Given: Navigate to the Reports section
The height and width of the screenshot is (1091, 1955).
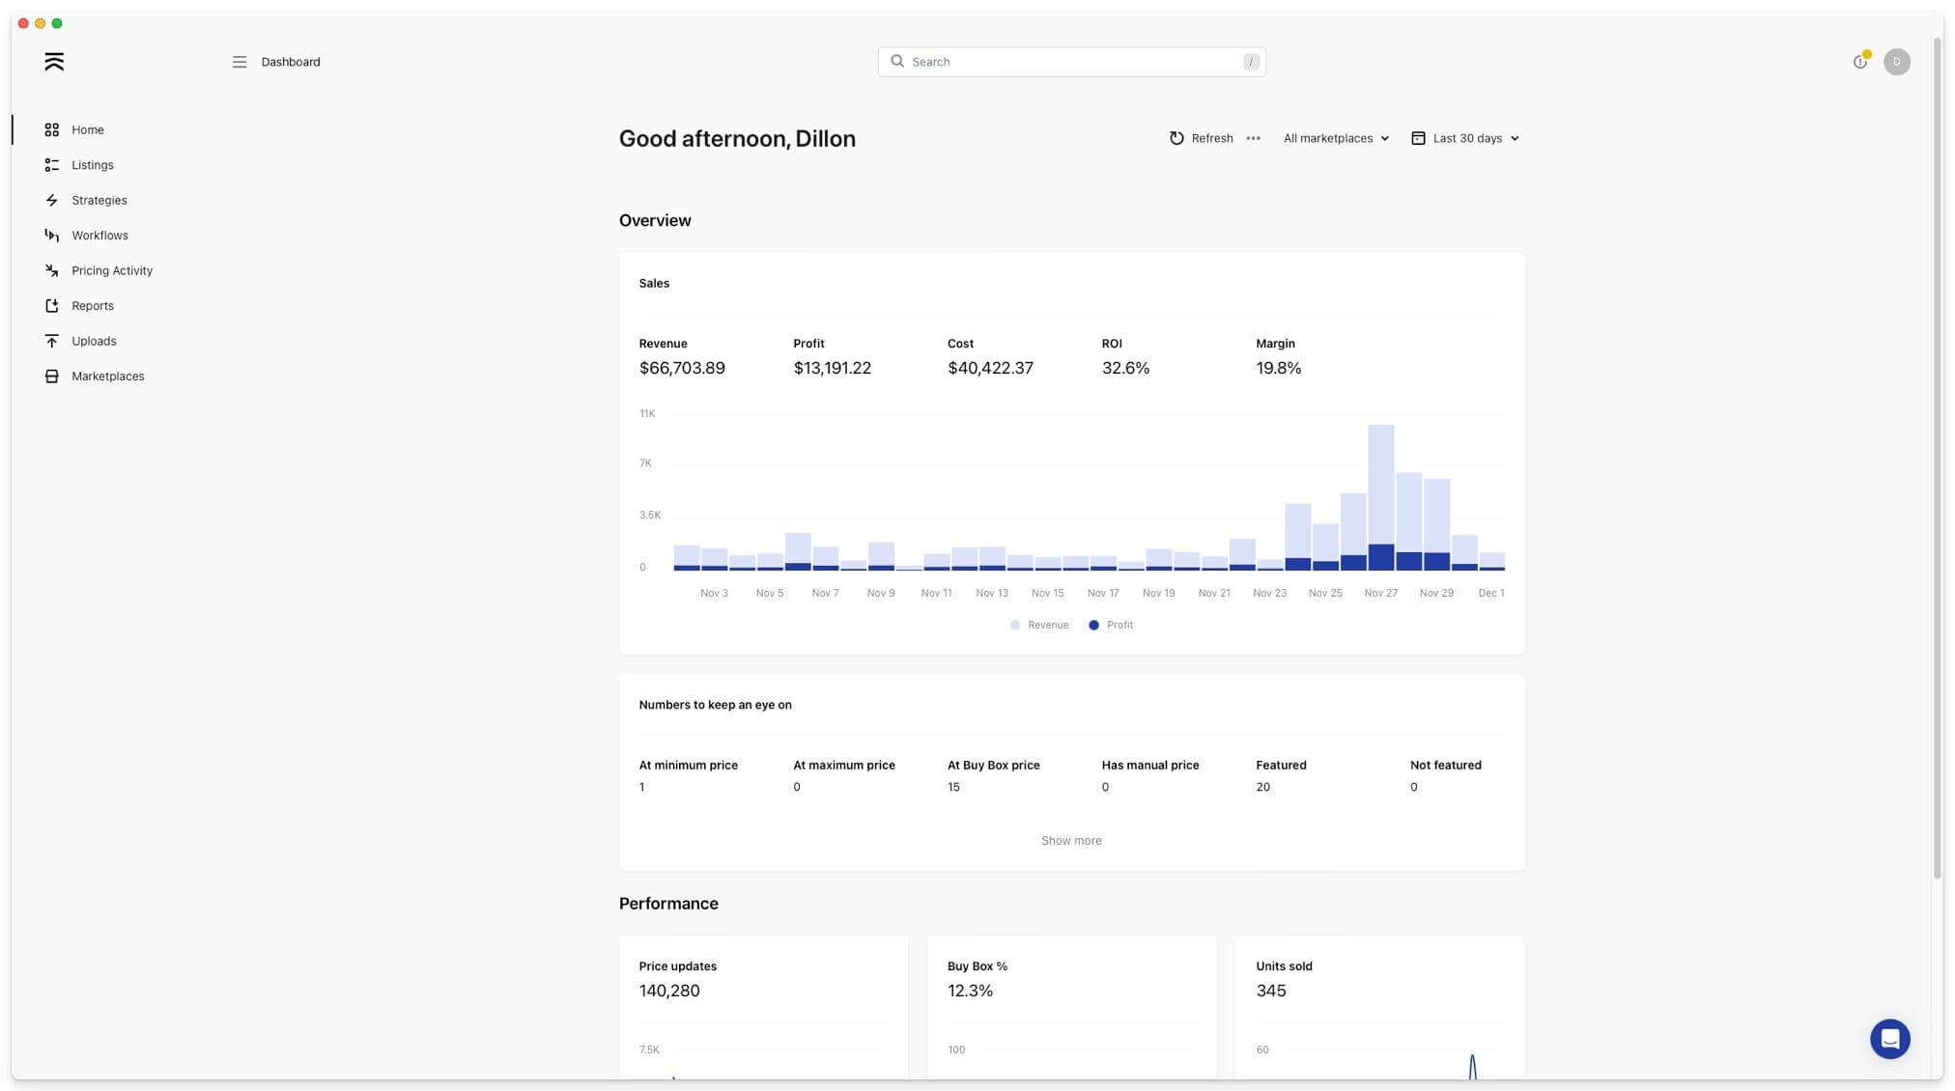Looking at the screenshot, I should 92,306.
